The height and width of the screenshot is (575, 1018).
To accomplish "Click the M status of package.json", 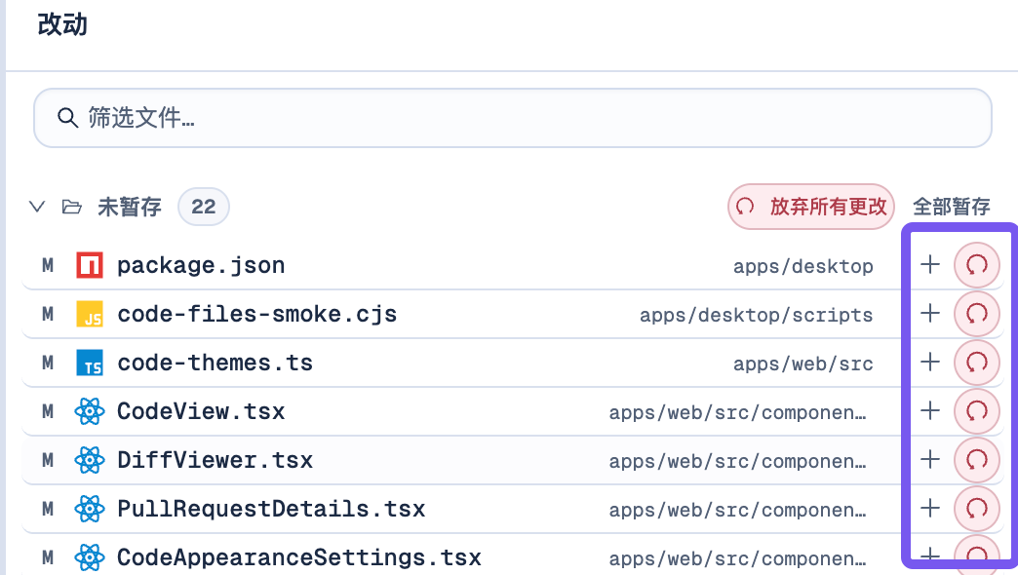I will click(48, 265).
